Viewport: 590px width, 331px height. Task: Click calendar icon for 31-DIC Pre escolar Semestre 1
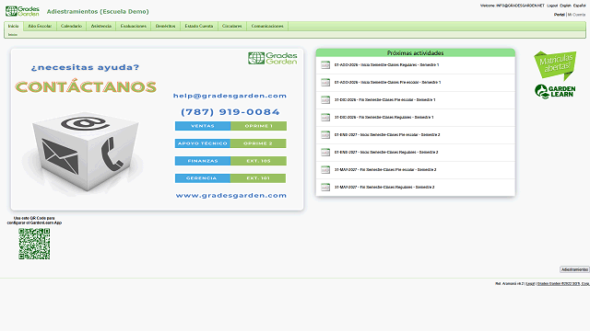(x=325, y=100)
